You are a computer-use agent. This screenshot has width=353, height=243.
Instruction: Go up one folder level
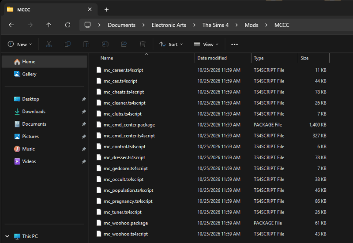49,25
